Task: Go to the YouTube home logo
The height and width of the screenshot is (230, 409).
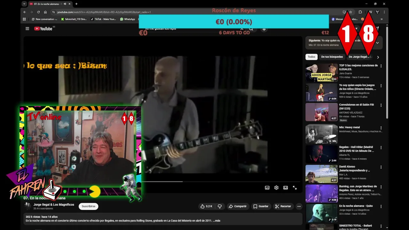Action: point(43,28)
